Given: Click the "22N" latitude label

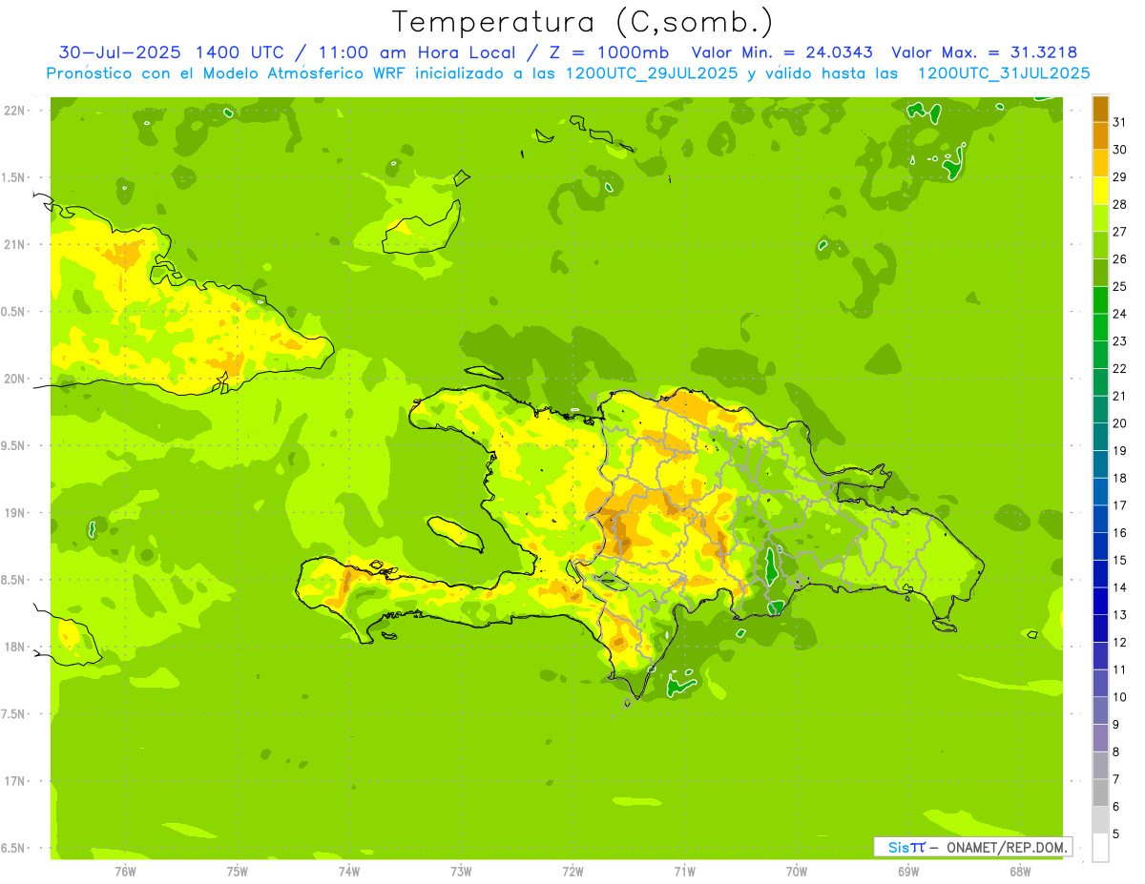Looking at the screenshot, I should click(x=13, y=111).
